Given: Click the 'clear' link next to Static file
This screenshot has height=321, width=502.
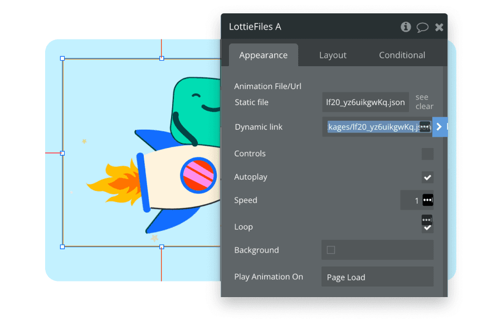Looking at the screenshot, I should coord(424,106).
